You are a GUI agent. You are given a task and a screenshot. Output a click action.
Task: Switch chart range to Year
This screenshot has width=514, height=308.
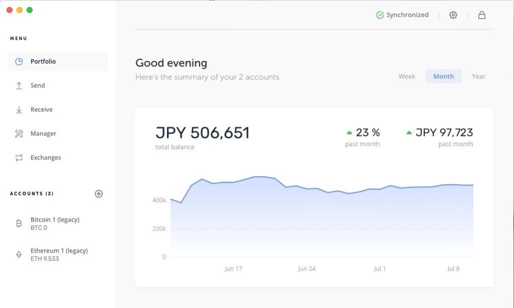pyautogui.click(x=478, y=76)
